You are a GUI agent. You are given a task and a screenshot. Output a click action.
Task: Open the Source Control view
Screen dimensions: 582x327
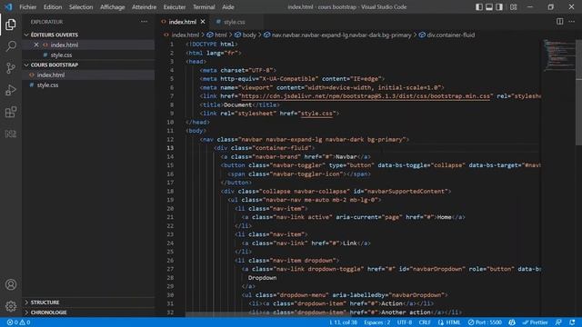click(11, 68)
